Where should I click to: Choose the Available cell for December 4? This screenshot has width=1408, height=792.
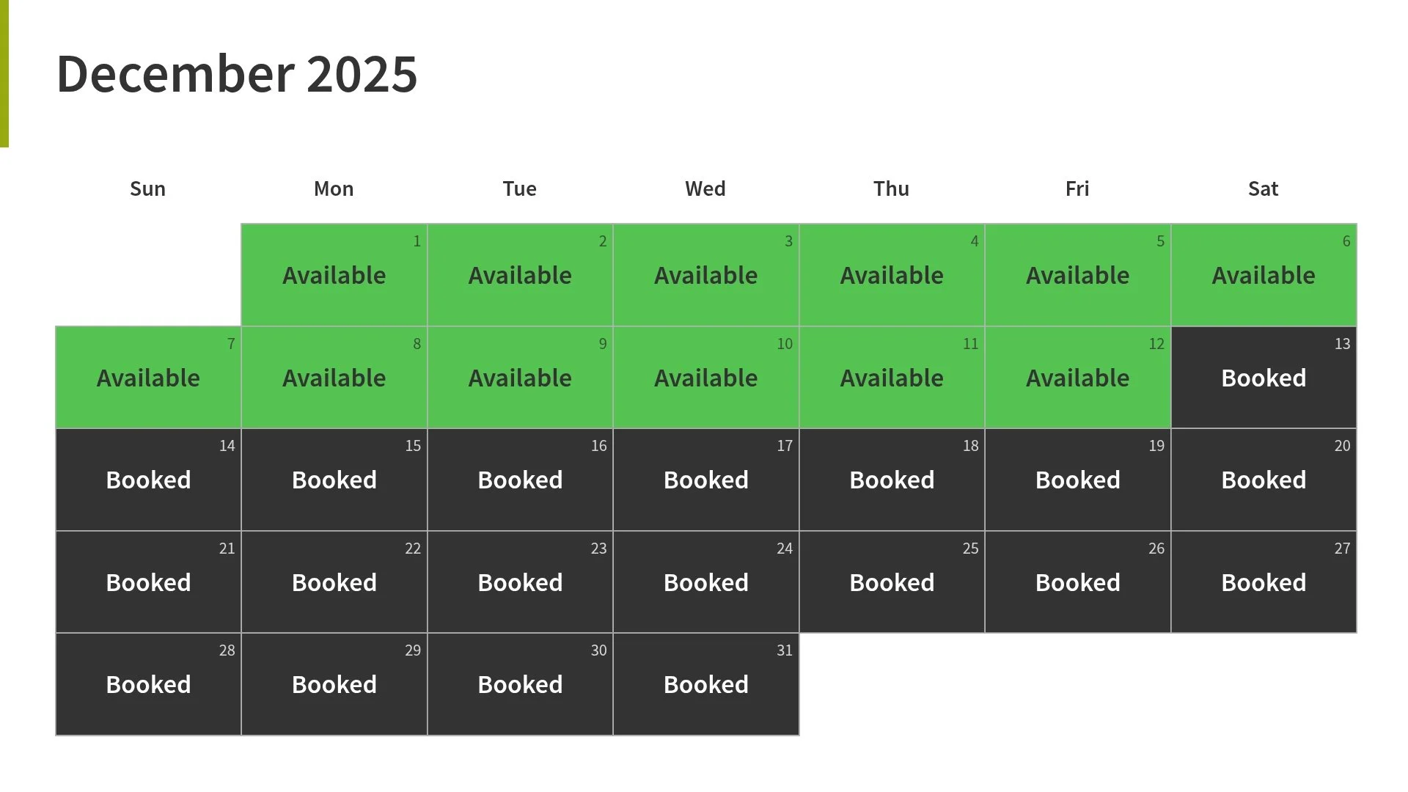pos(892,275)
